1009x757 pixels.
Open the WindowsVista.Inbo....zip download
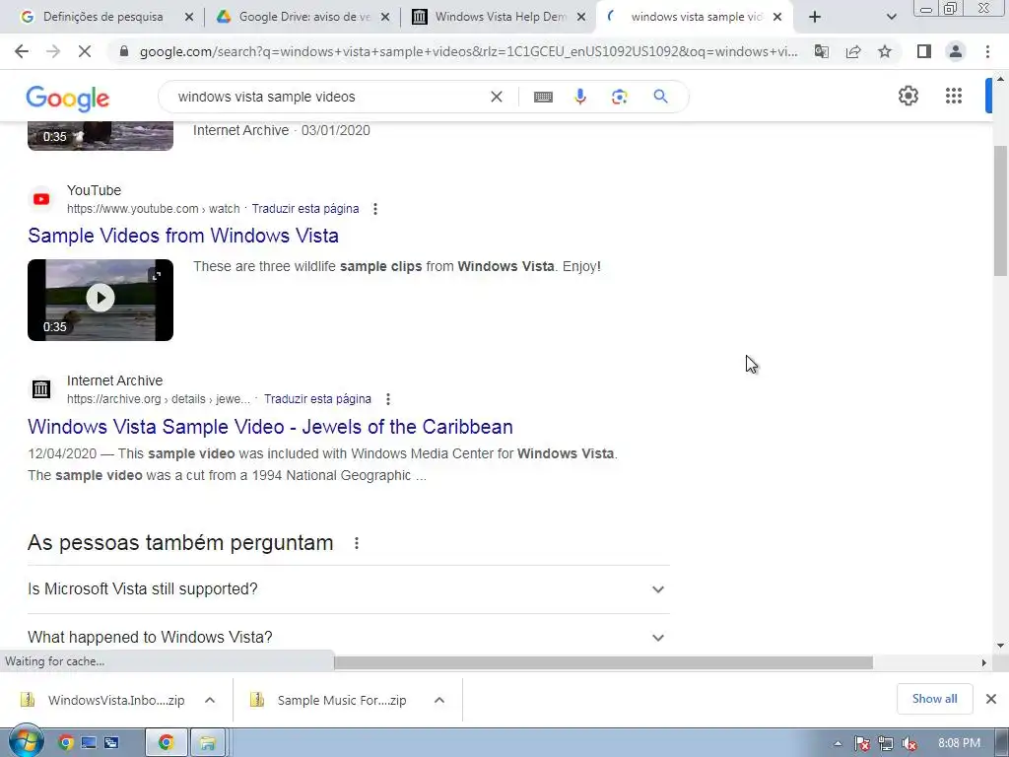click(101, 700)
